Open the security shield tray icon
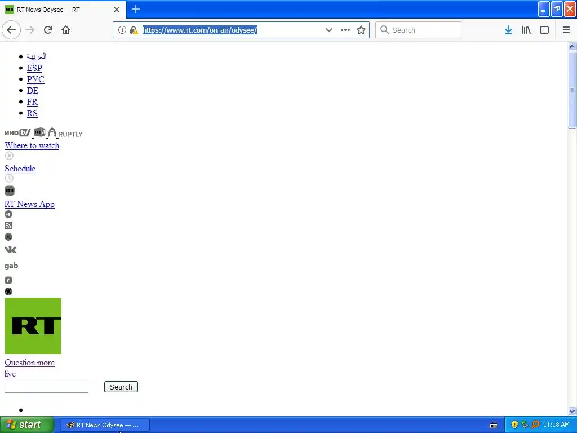577x433 pixels. [514, 425]
